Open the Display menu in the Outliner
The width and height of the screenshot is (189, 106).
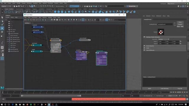tap(7, 17)
